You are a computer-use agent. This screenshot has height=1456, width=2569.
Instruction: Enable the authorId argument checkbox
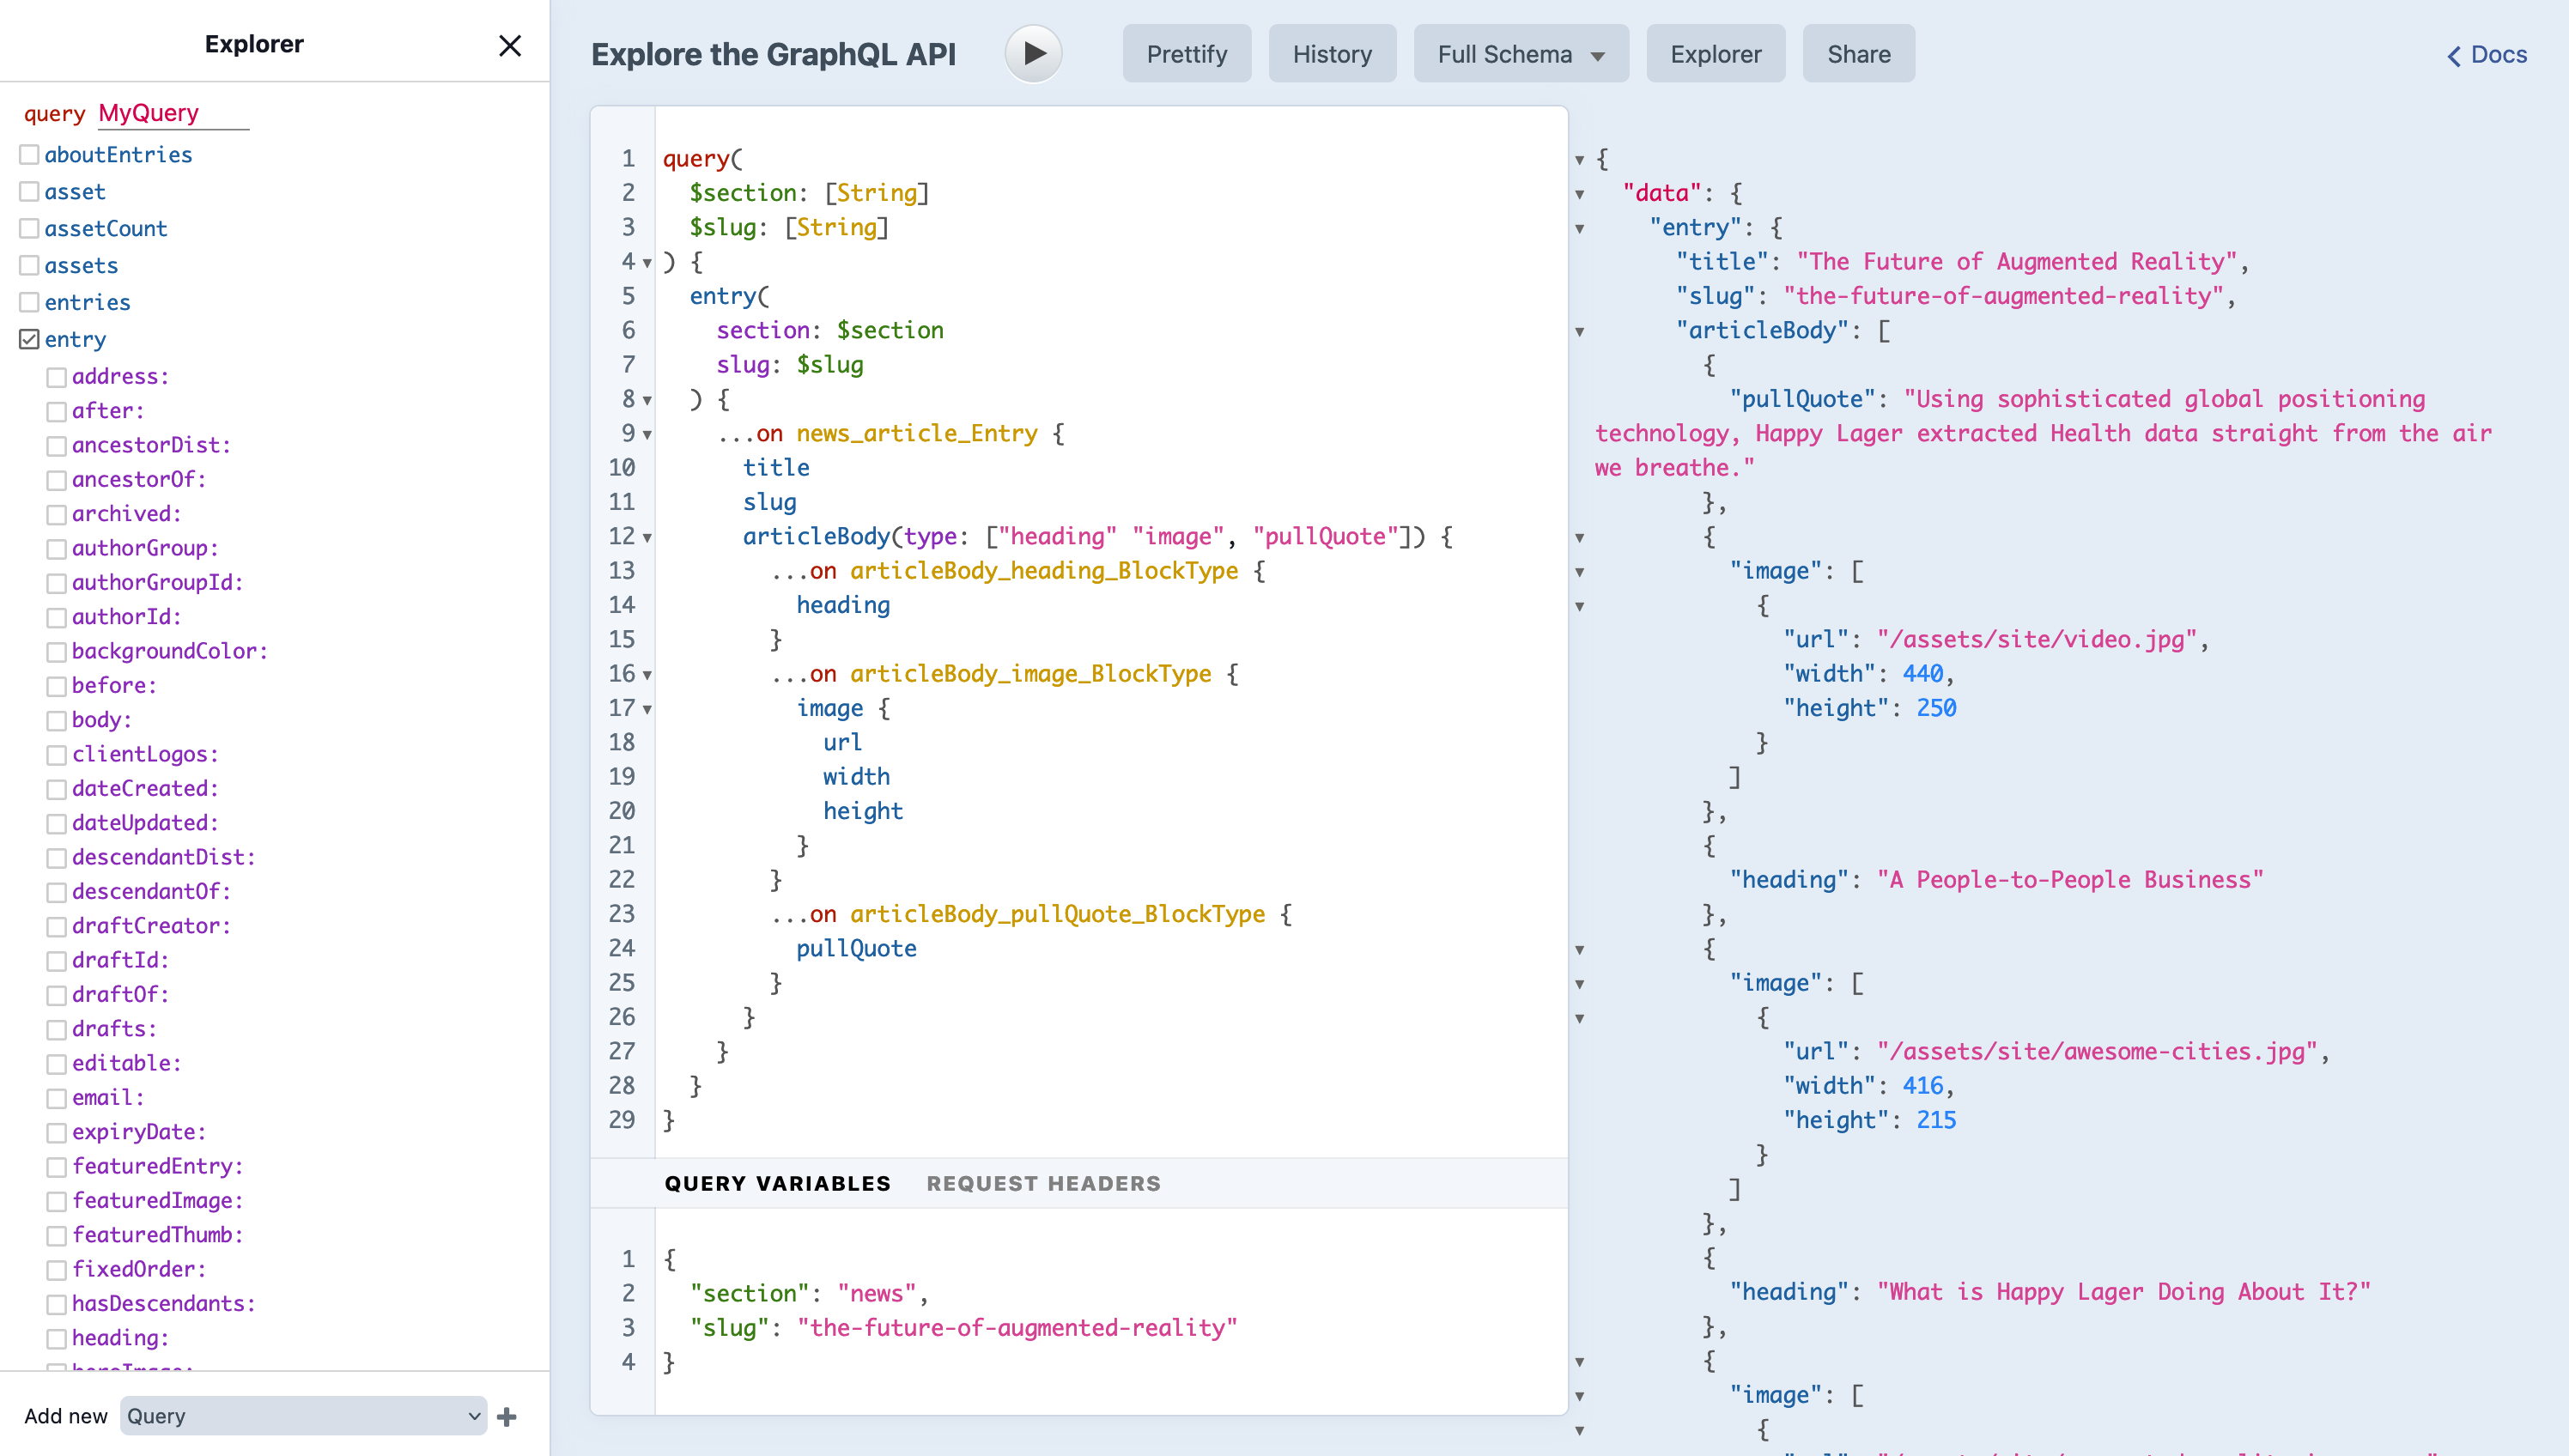[57, 618]
